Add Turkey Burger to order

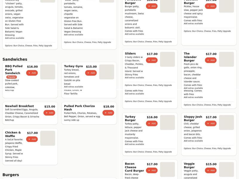point(152,124)
